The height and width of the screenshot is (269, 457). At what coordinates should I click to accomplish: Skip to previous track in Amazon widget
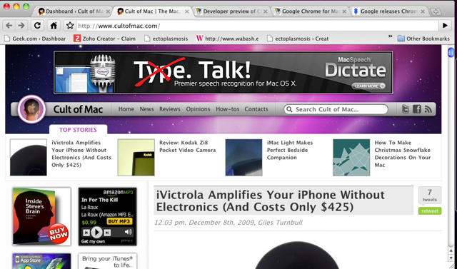(86, 233)
